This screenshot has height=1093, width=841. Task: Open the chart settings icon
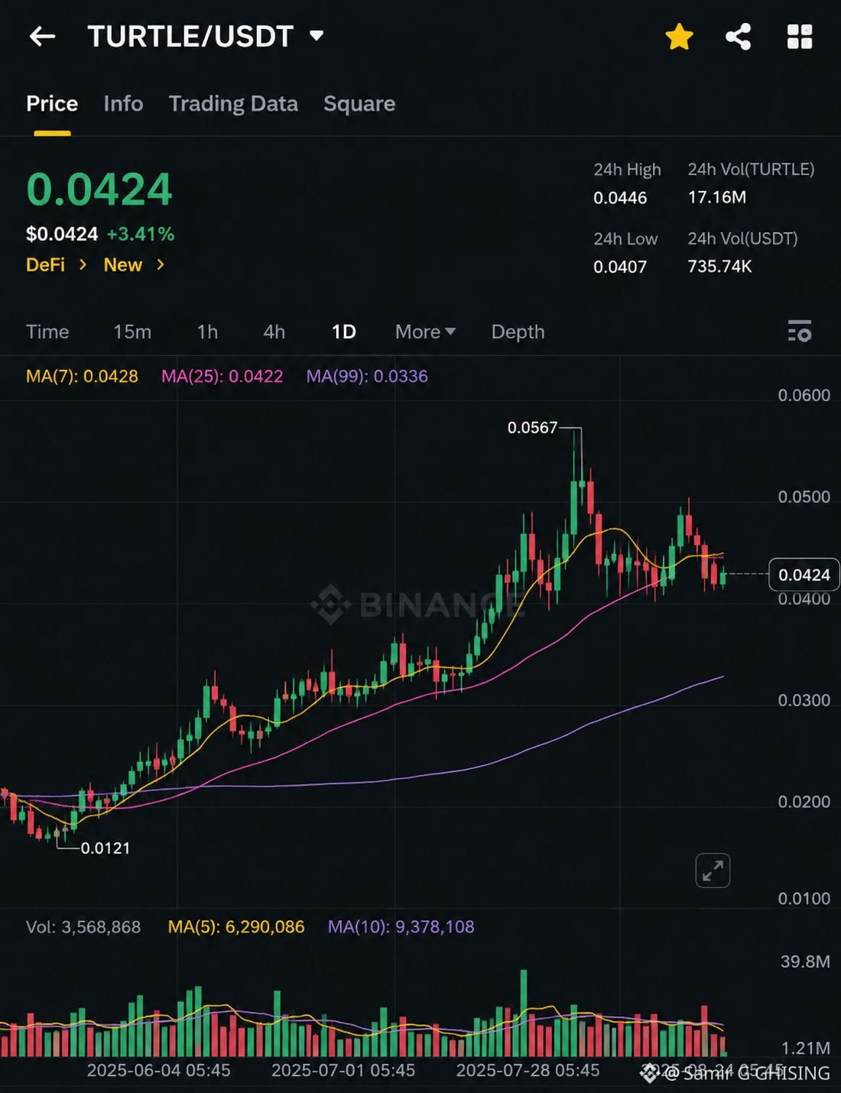point(800,331)
